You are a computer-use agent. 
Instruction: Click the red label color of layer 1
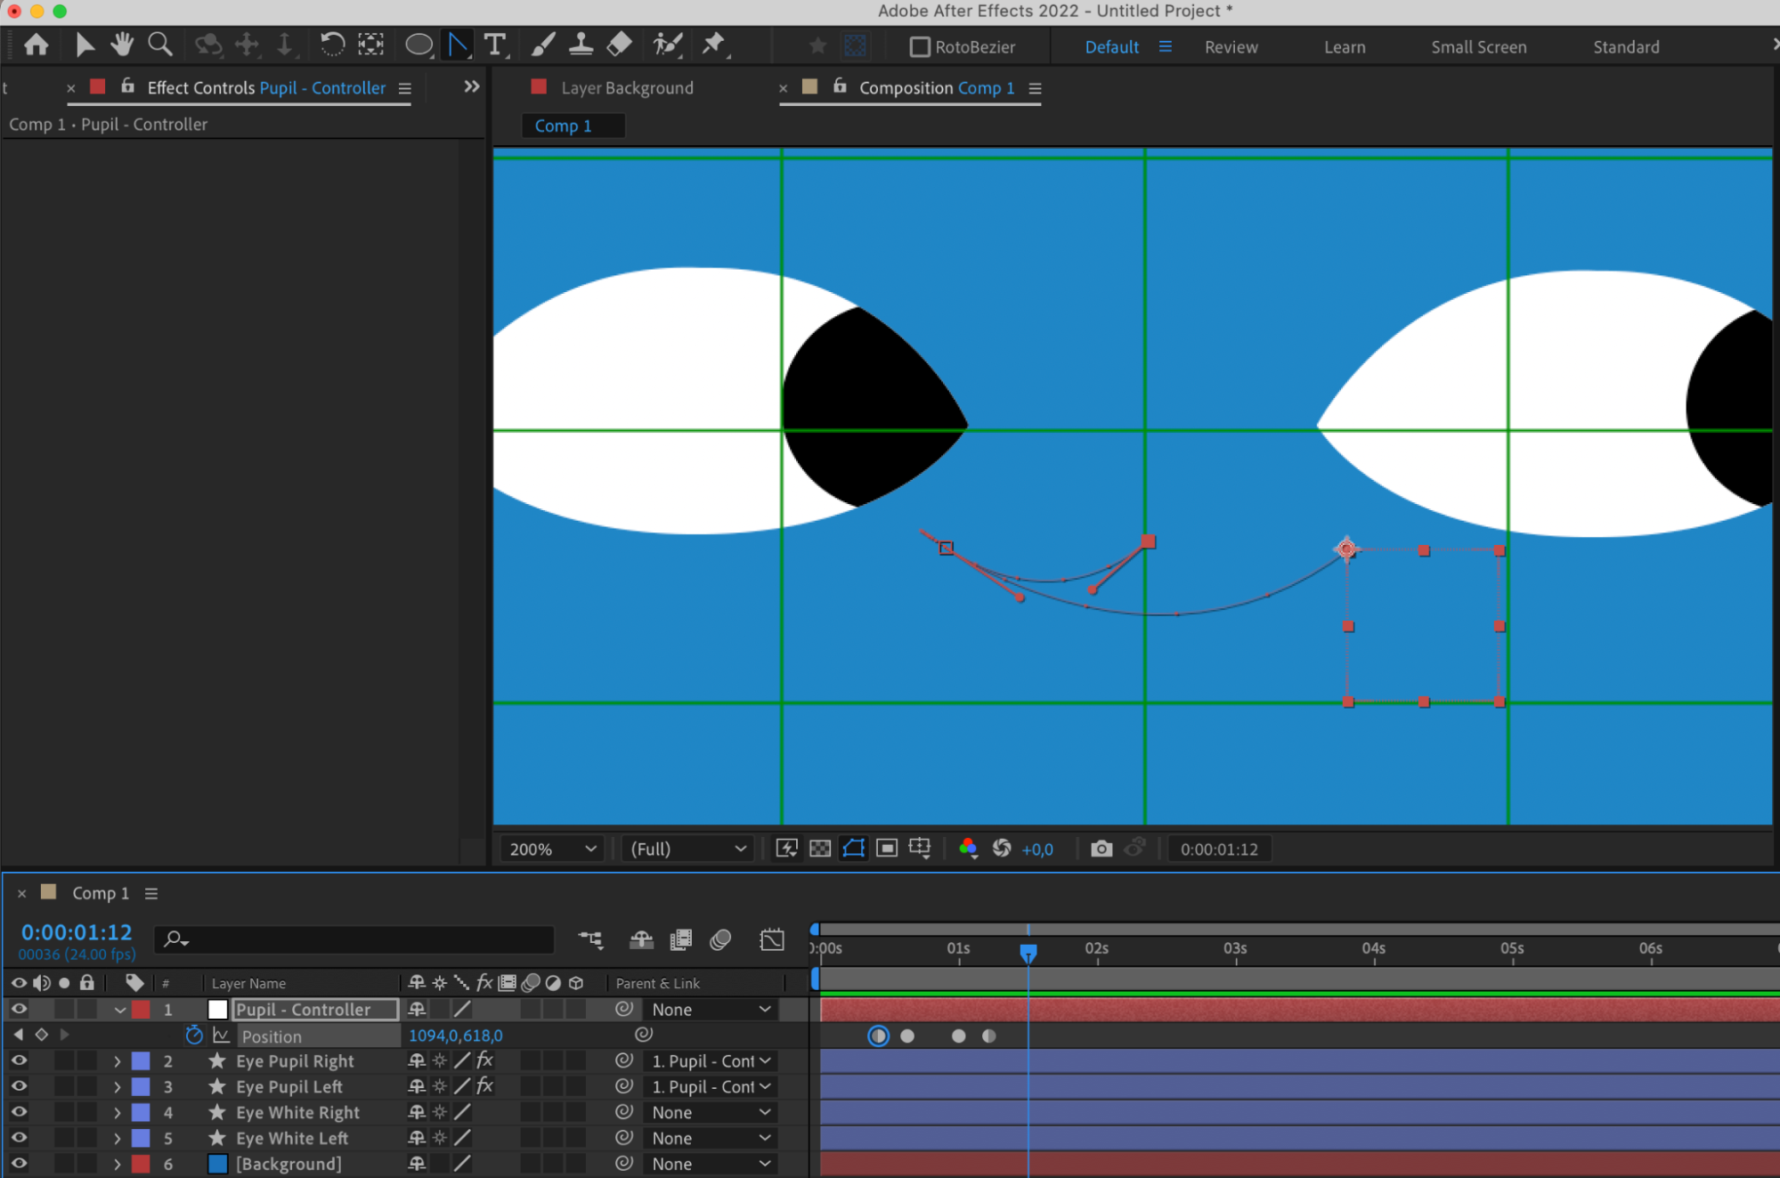click(x=141, y=1010)
